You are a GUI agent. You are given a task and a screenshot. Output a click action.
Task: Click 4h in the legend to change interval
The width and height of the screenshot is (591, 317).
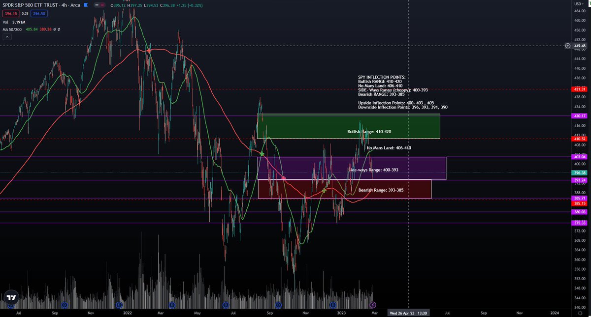tap(64, 5)
